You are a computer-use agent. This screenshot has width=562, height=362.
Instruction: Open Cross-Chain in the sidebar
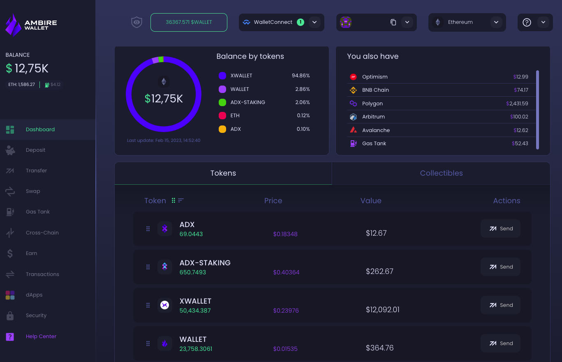48,233
